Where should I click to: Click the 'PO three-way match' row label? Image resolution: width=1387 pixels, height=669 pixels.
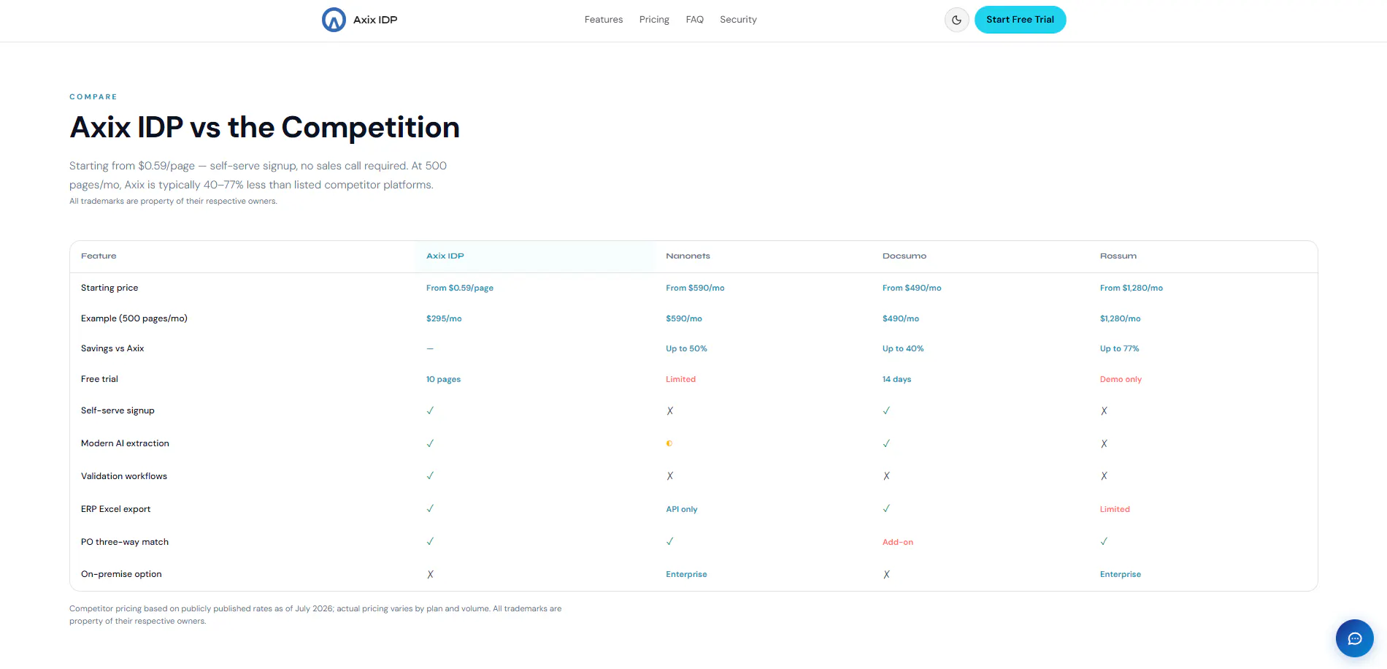point(125,542)
